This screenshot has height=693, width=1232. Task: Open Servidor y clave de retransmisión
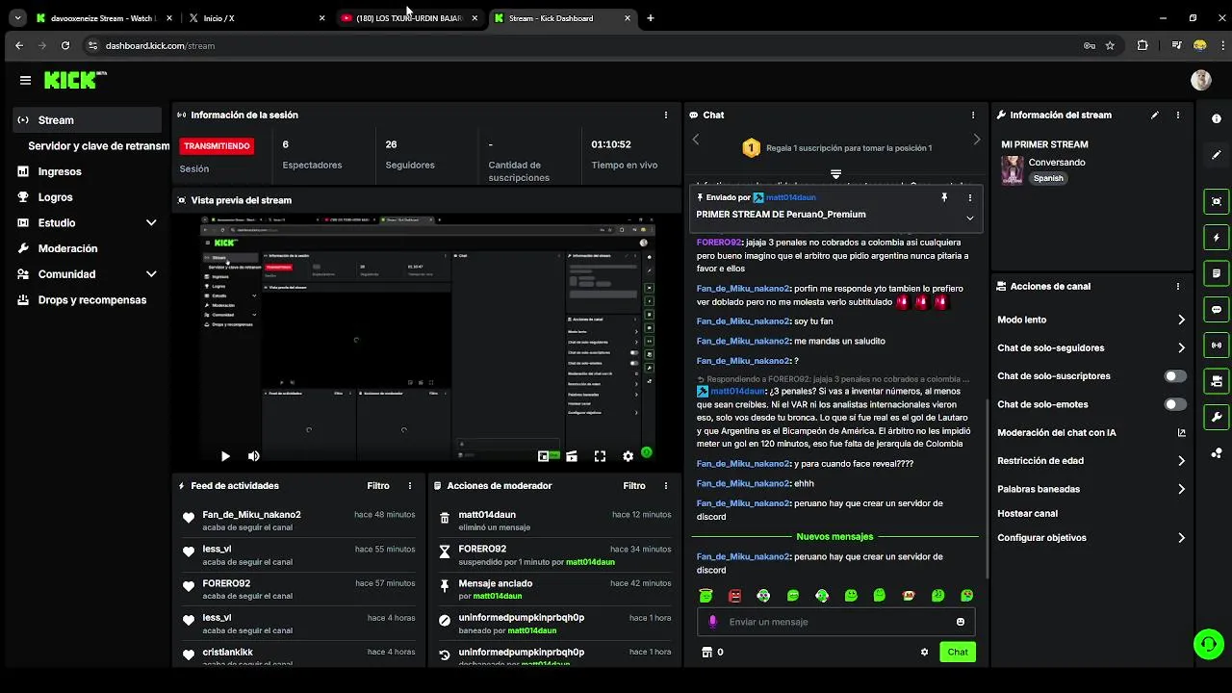coord(98,146)
